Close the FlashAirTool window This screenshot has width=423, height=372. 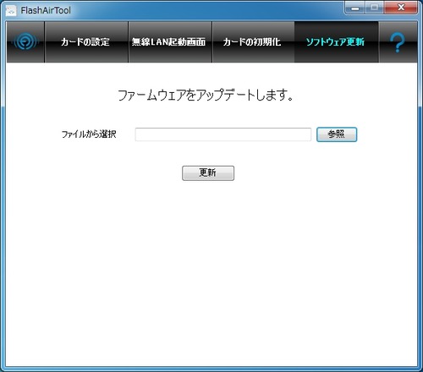tap(400, 8)
